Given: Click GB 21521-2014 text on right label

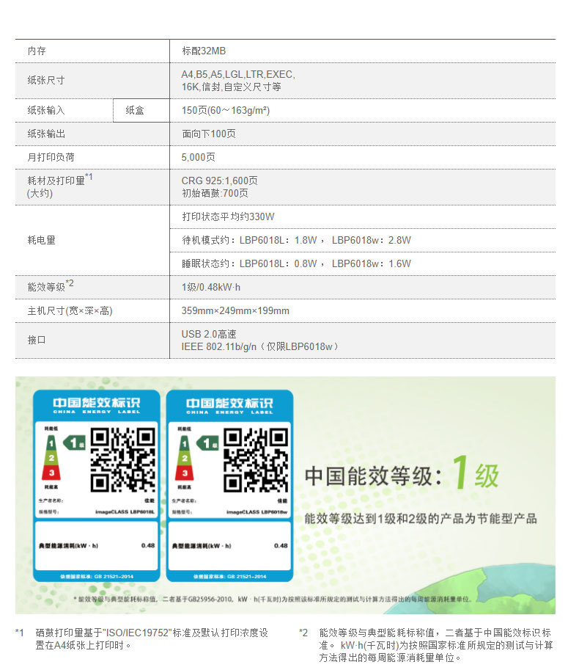Looking at the screenshot, I should 229,577.
